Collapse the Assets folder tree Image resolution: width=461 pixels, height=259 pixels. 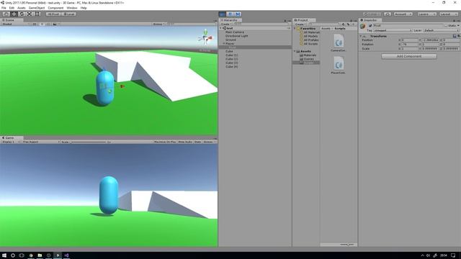point(295,51)
